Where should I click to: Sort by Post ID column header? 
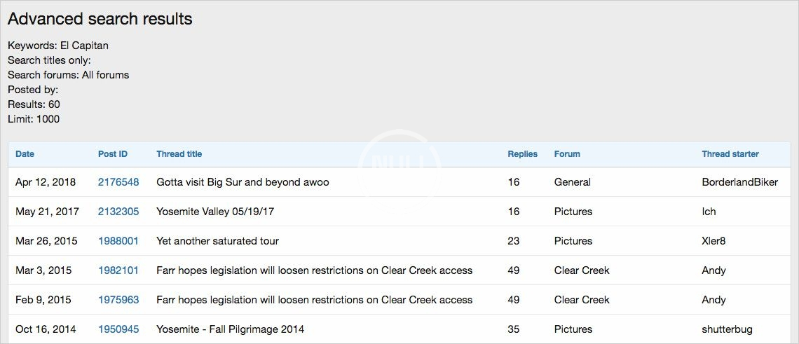coord(113,154)
